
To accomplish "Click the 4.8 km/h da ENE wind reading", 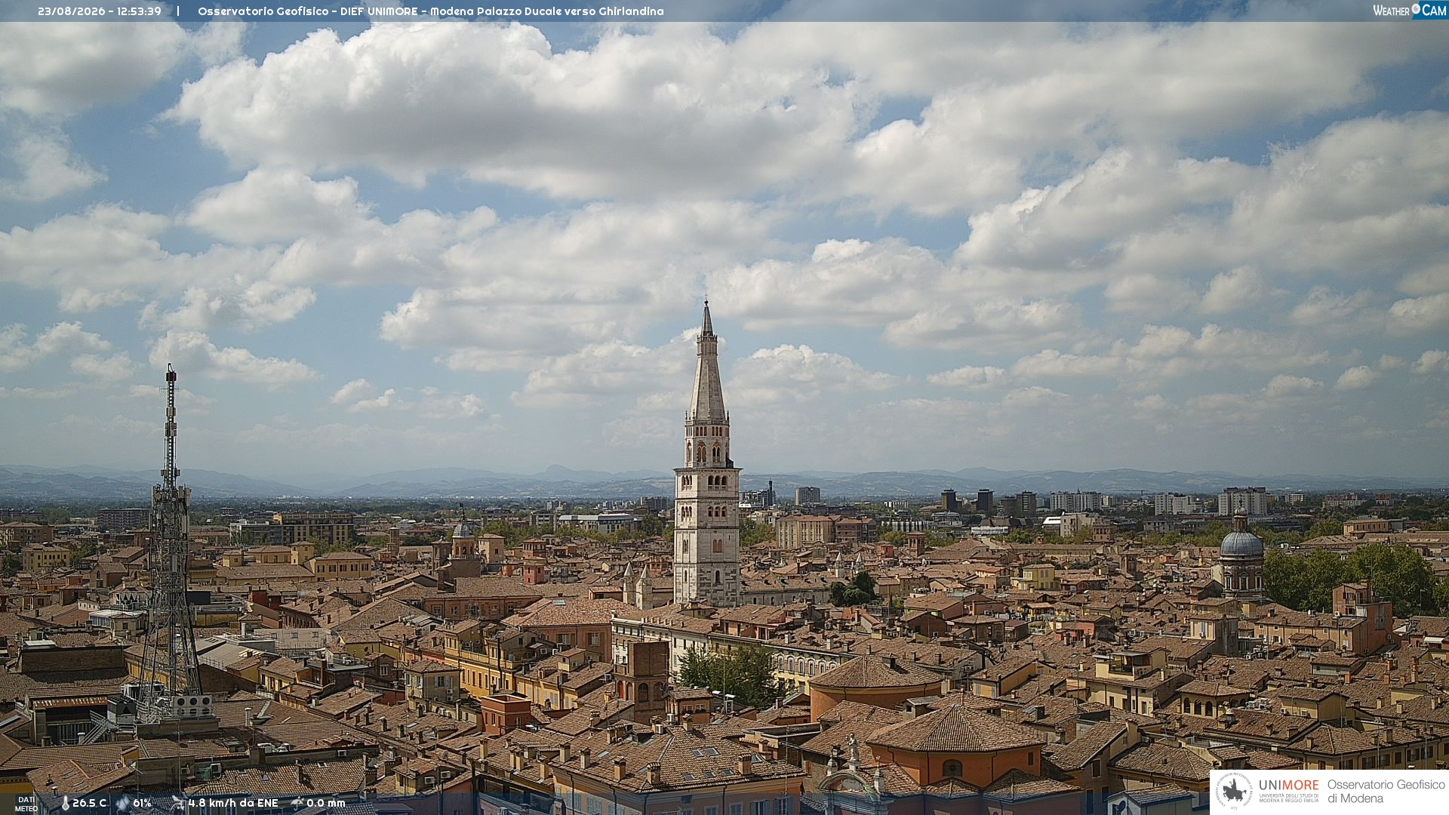I will point(233,804).
